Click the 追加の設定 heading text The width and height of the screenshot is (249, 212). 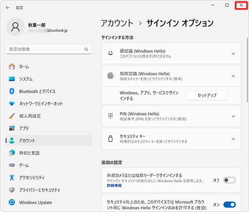pyautogui.click(x=112, y=162)
